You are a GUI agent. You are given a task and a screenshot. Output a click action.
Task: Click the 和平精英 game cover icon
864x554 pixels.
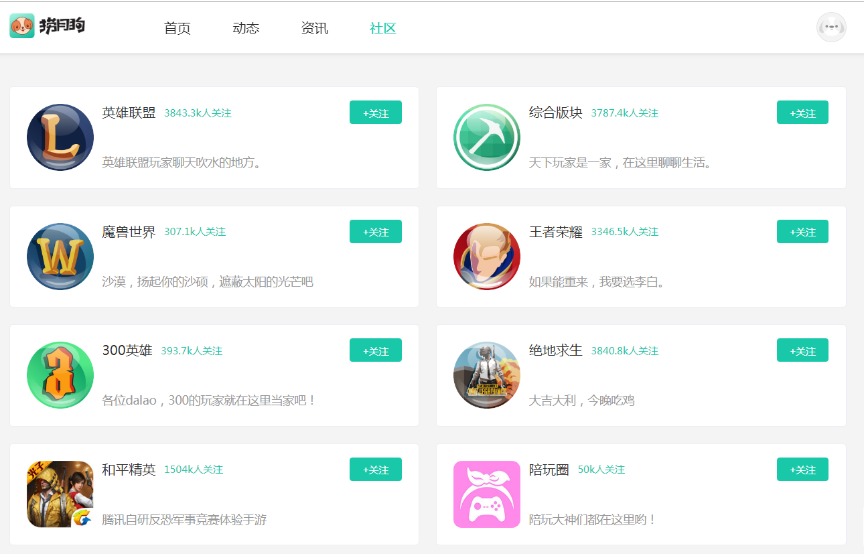pos(60,494)
